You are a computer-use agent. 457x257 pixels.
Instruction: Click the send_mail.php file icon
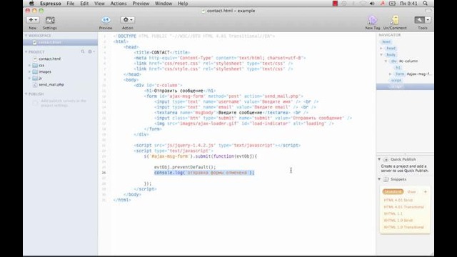pyautogui.click(x=35, y=84)
